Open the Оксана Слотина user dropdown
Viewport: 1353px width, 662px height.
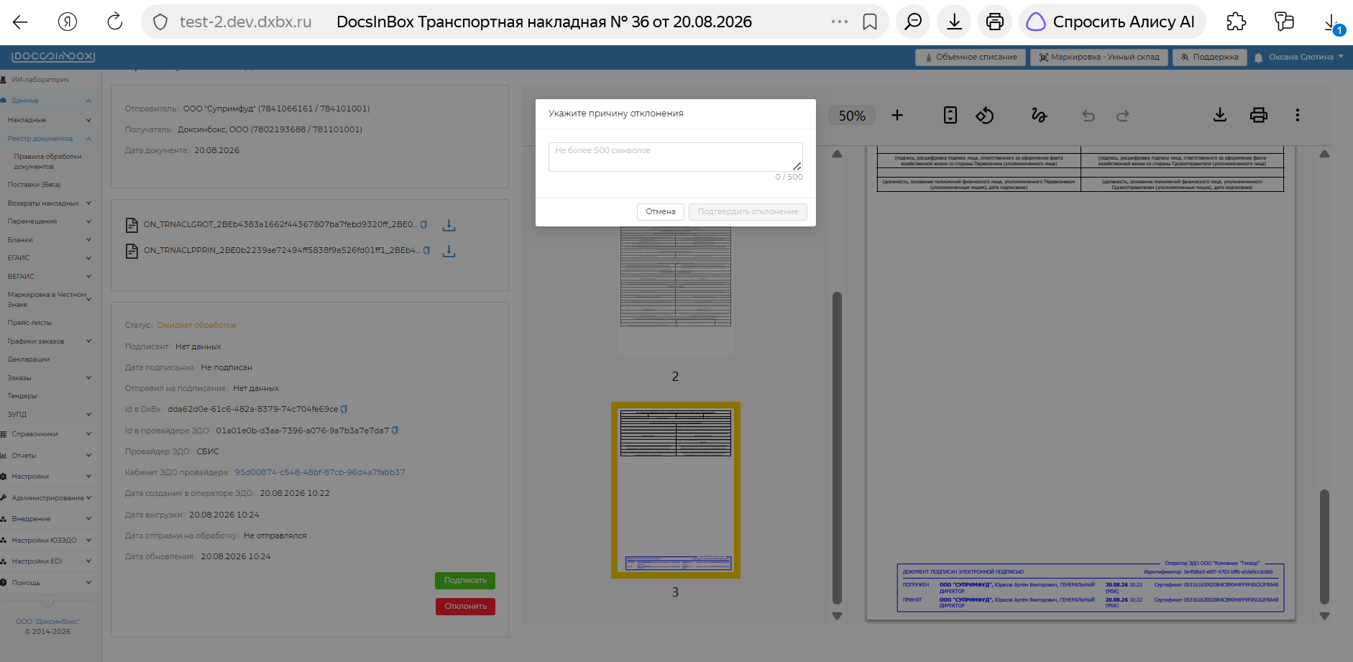[x=1299, y=57]
